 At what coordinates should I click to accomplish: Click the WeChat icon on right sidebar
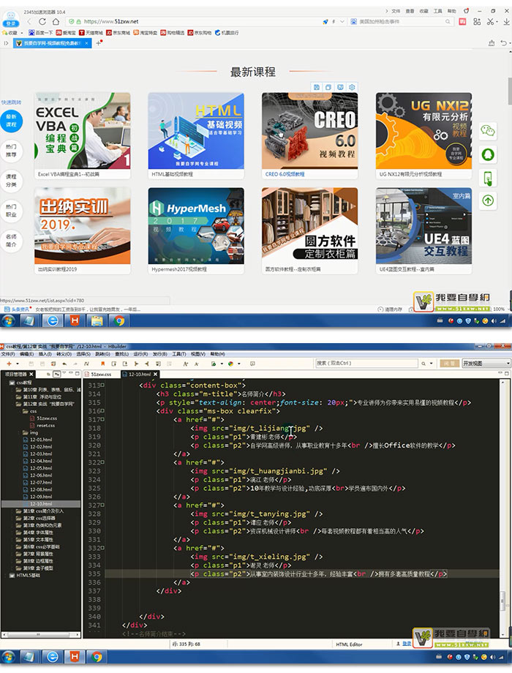488,131
